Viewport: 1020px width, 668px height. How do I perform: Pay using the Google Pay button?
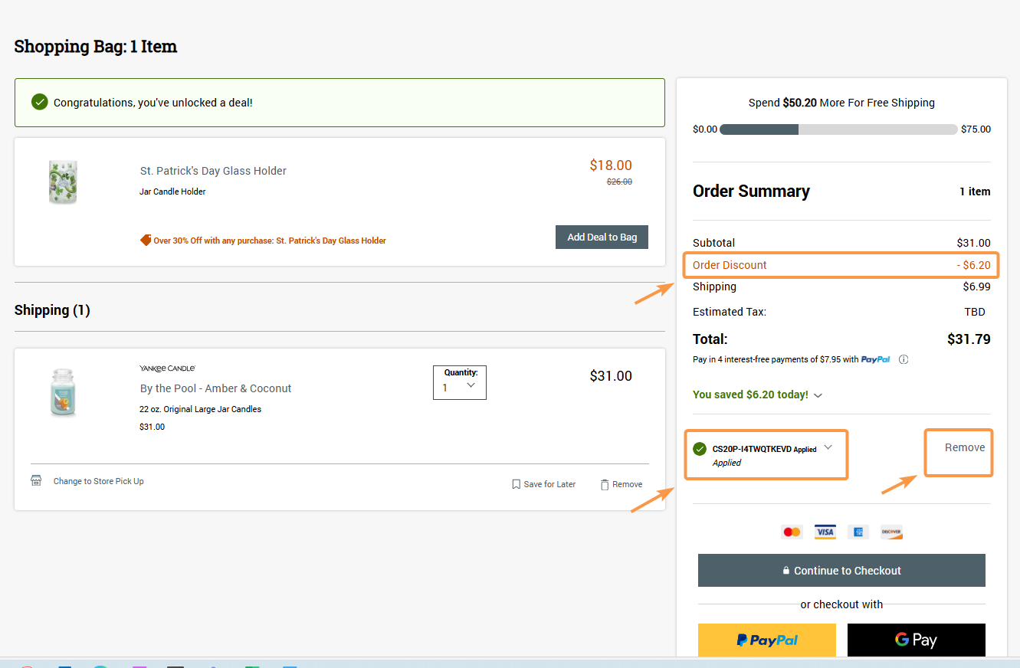coord(916,640)
